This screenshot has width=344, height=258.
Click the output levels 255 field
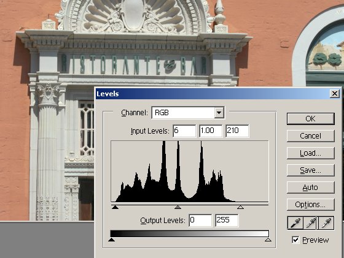pos(227,220)
